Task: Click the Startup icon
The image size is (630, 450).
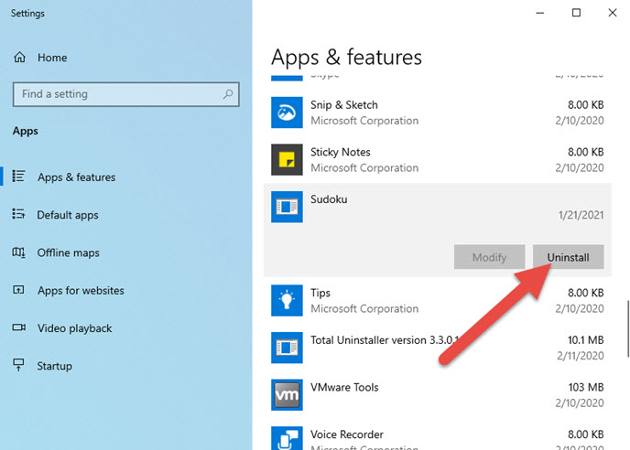Action: [18, 365]
